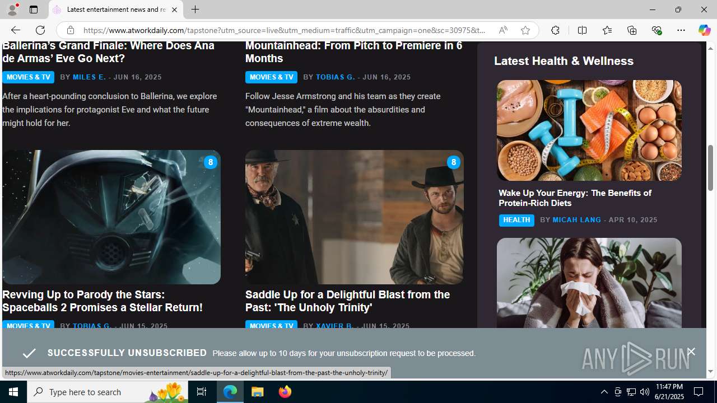Go back to the previous page
717x403 pixels.
(15, 30)
